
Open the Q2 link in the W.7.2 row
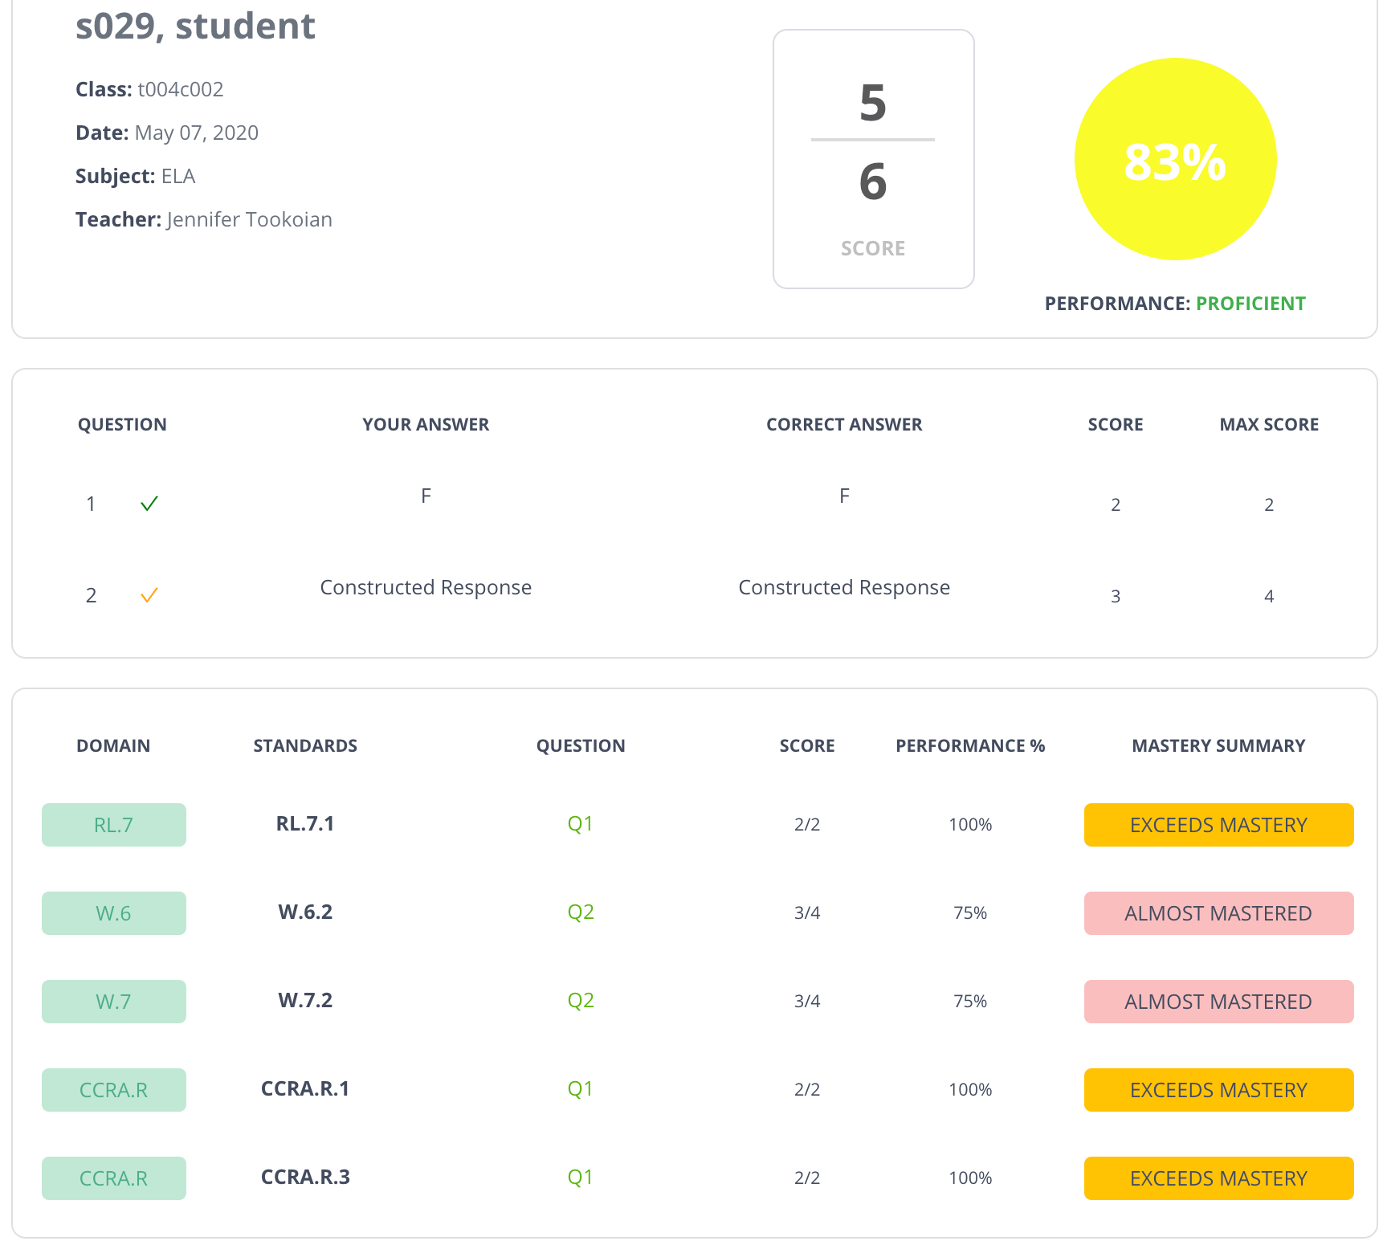[x=581, y=1001]
